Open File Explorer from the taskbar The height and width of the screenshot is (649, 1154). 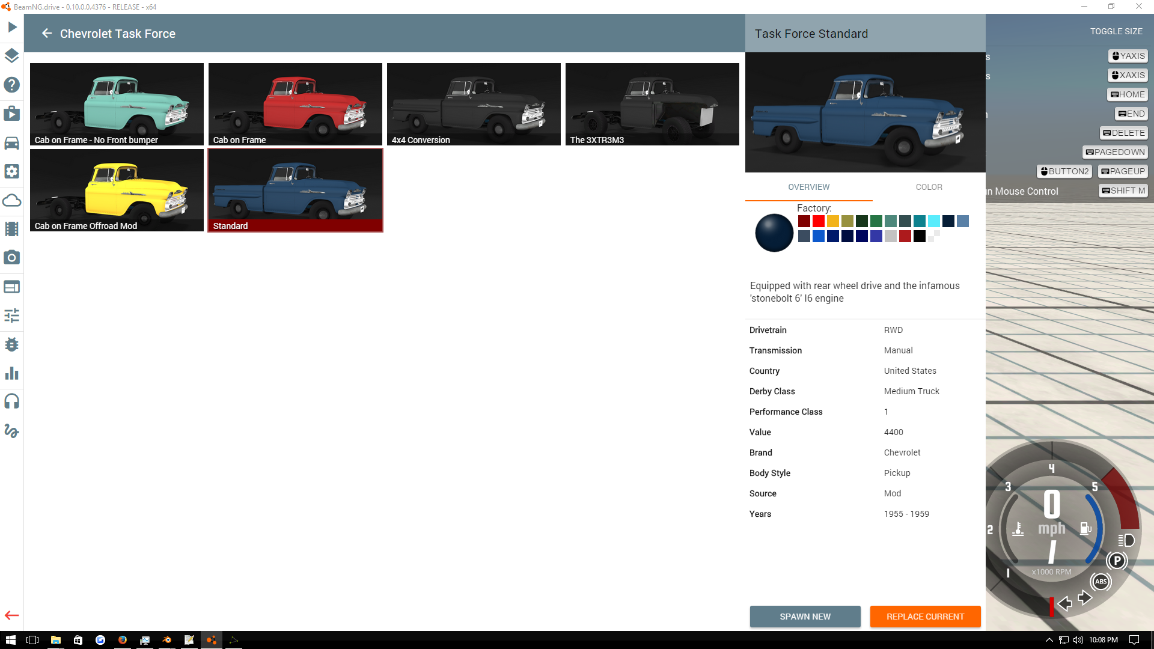[x=56, y=640]
